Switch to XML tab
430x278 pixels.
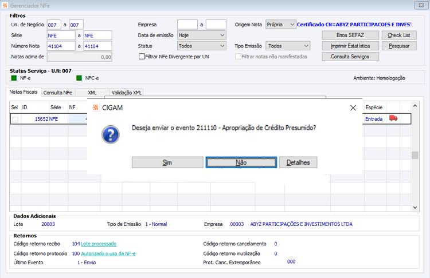click(92, 93)
